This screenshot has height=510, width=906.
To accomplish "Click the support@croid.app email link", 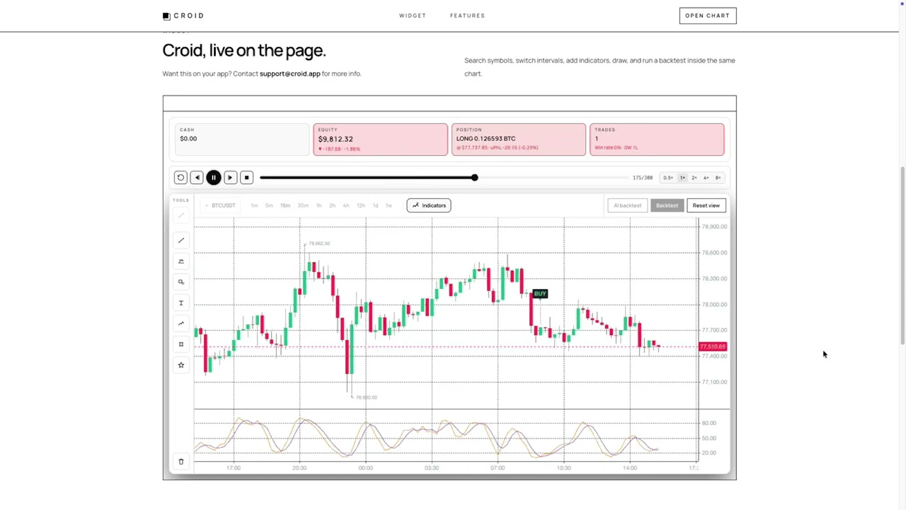I will 290,74.
